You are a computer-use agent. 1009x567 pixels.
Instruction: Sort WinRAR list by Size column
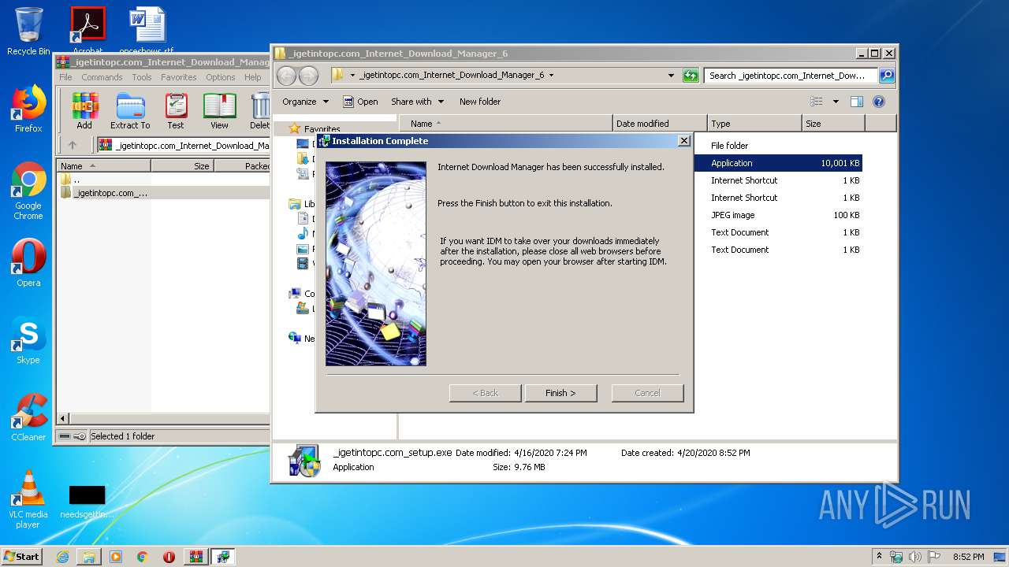pyautogui.click(x=182, y=165)
